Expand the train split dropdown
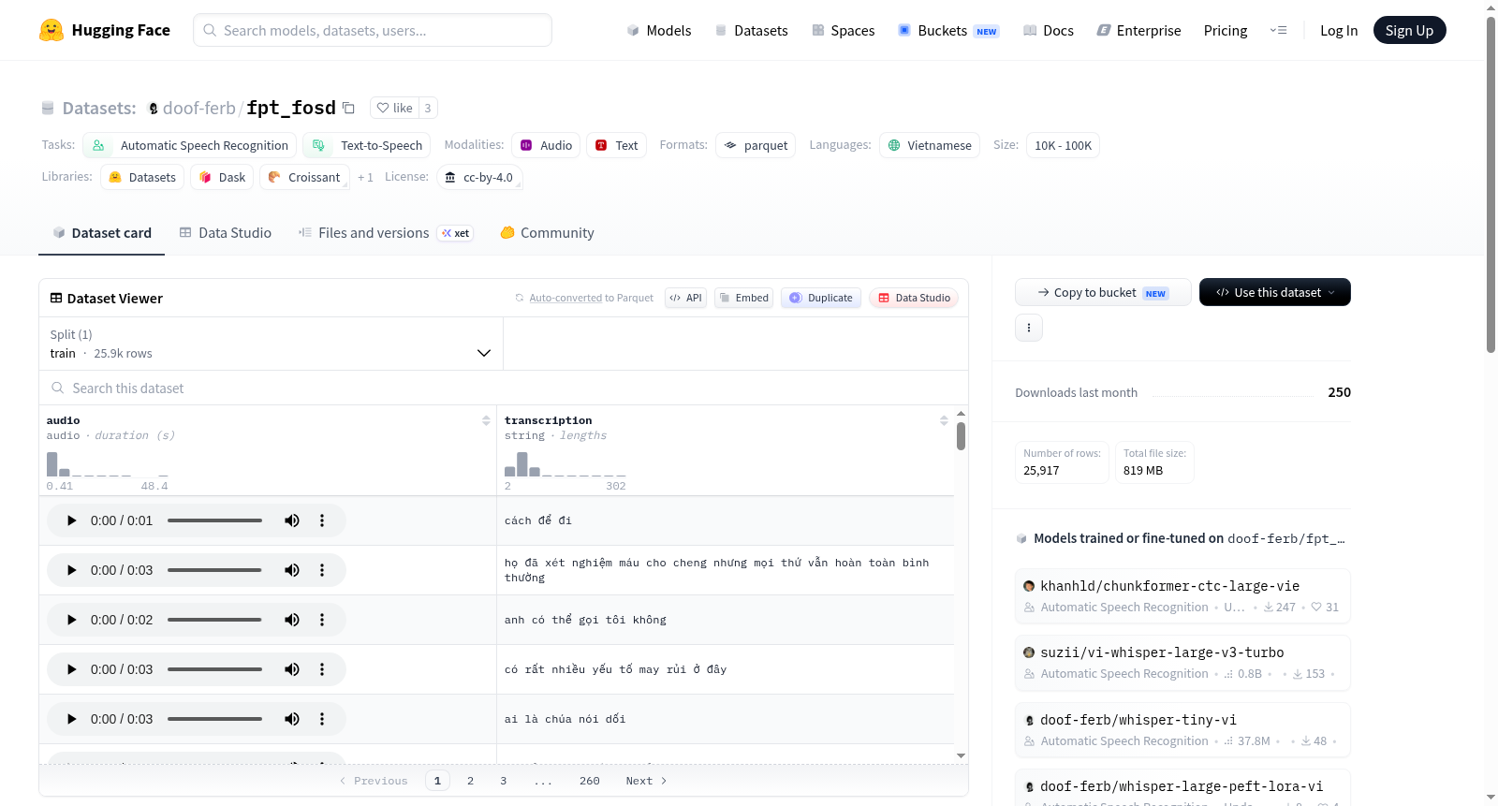The image size is (1498, 806). point(271,344)
